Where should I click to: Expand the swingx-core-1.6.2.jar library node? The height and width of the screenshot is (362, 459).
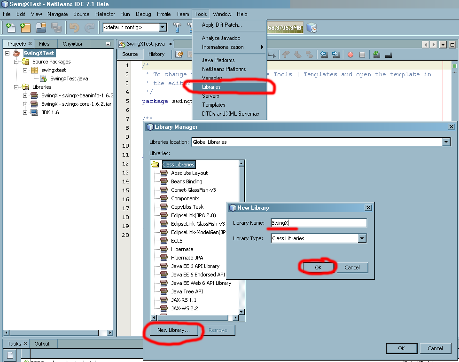point(25,104)
